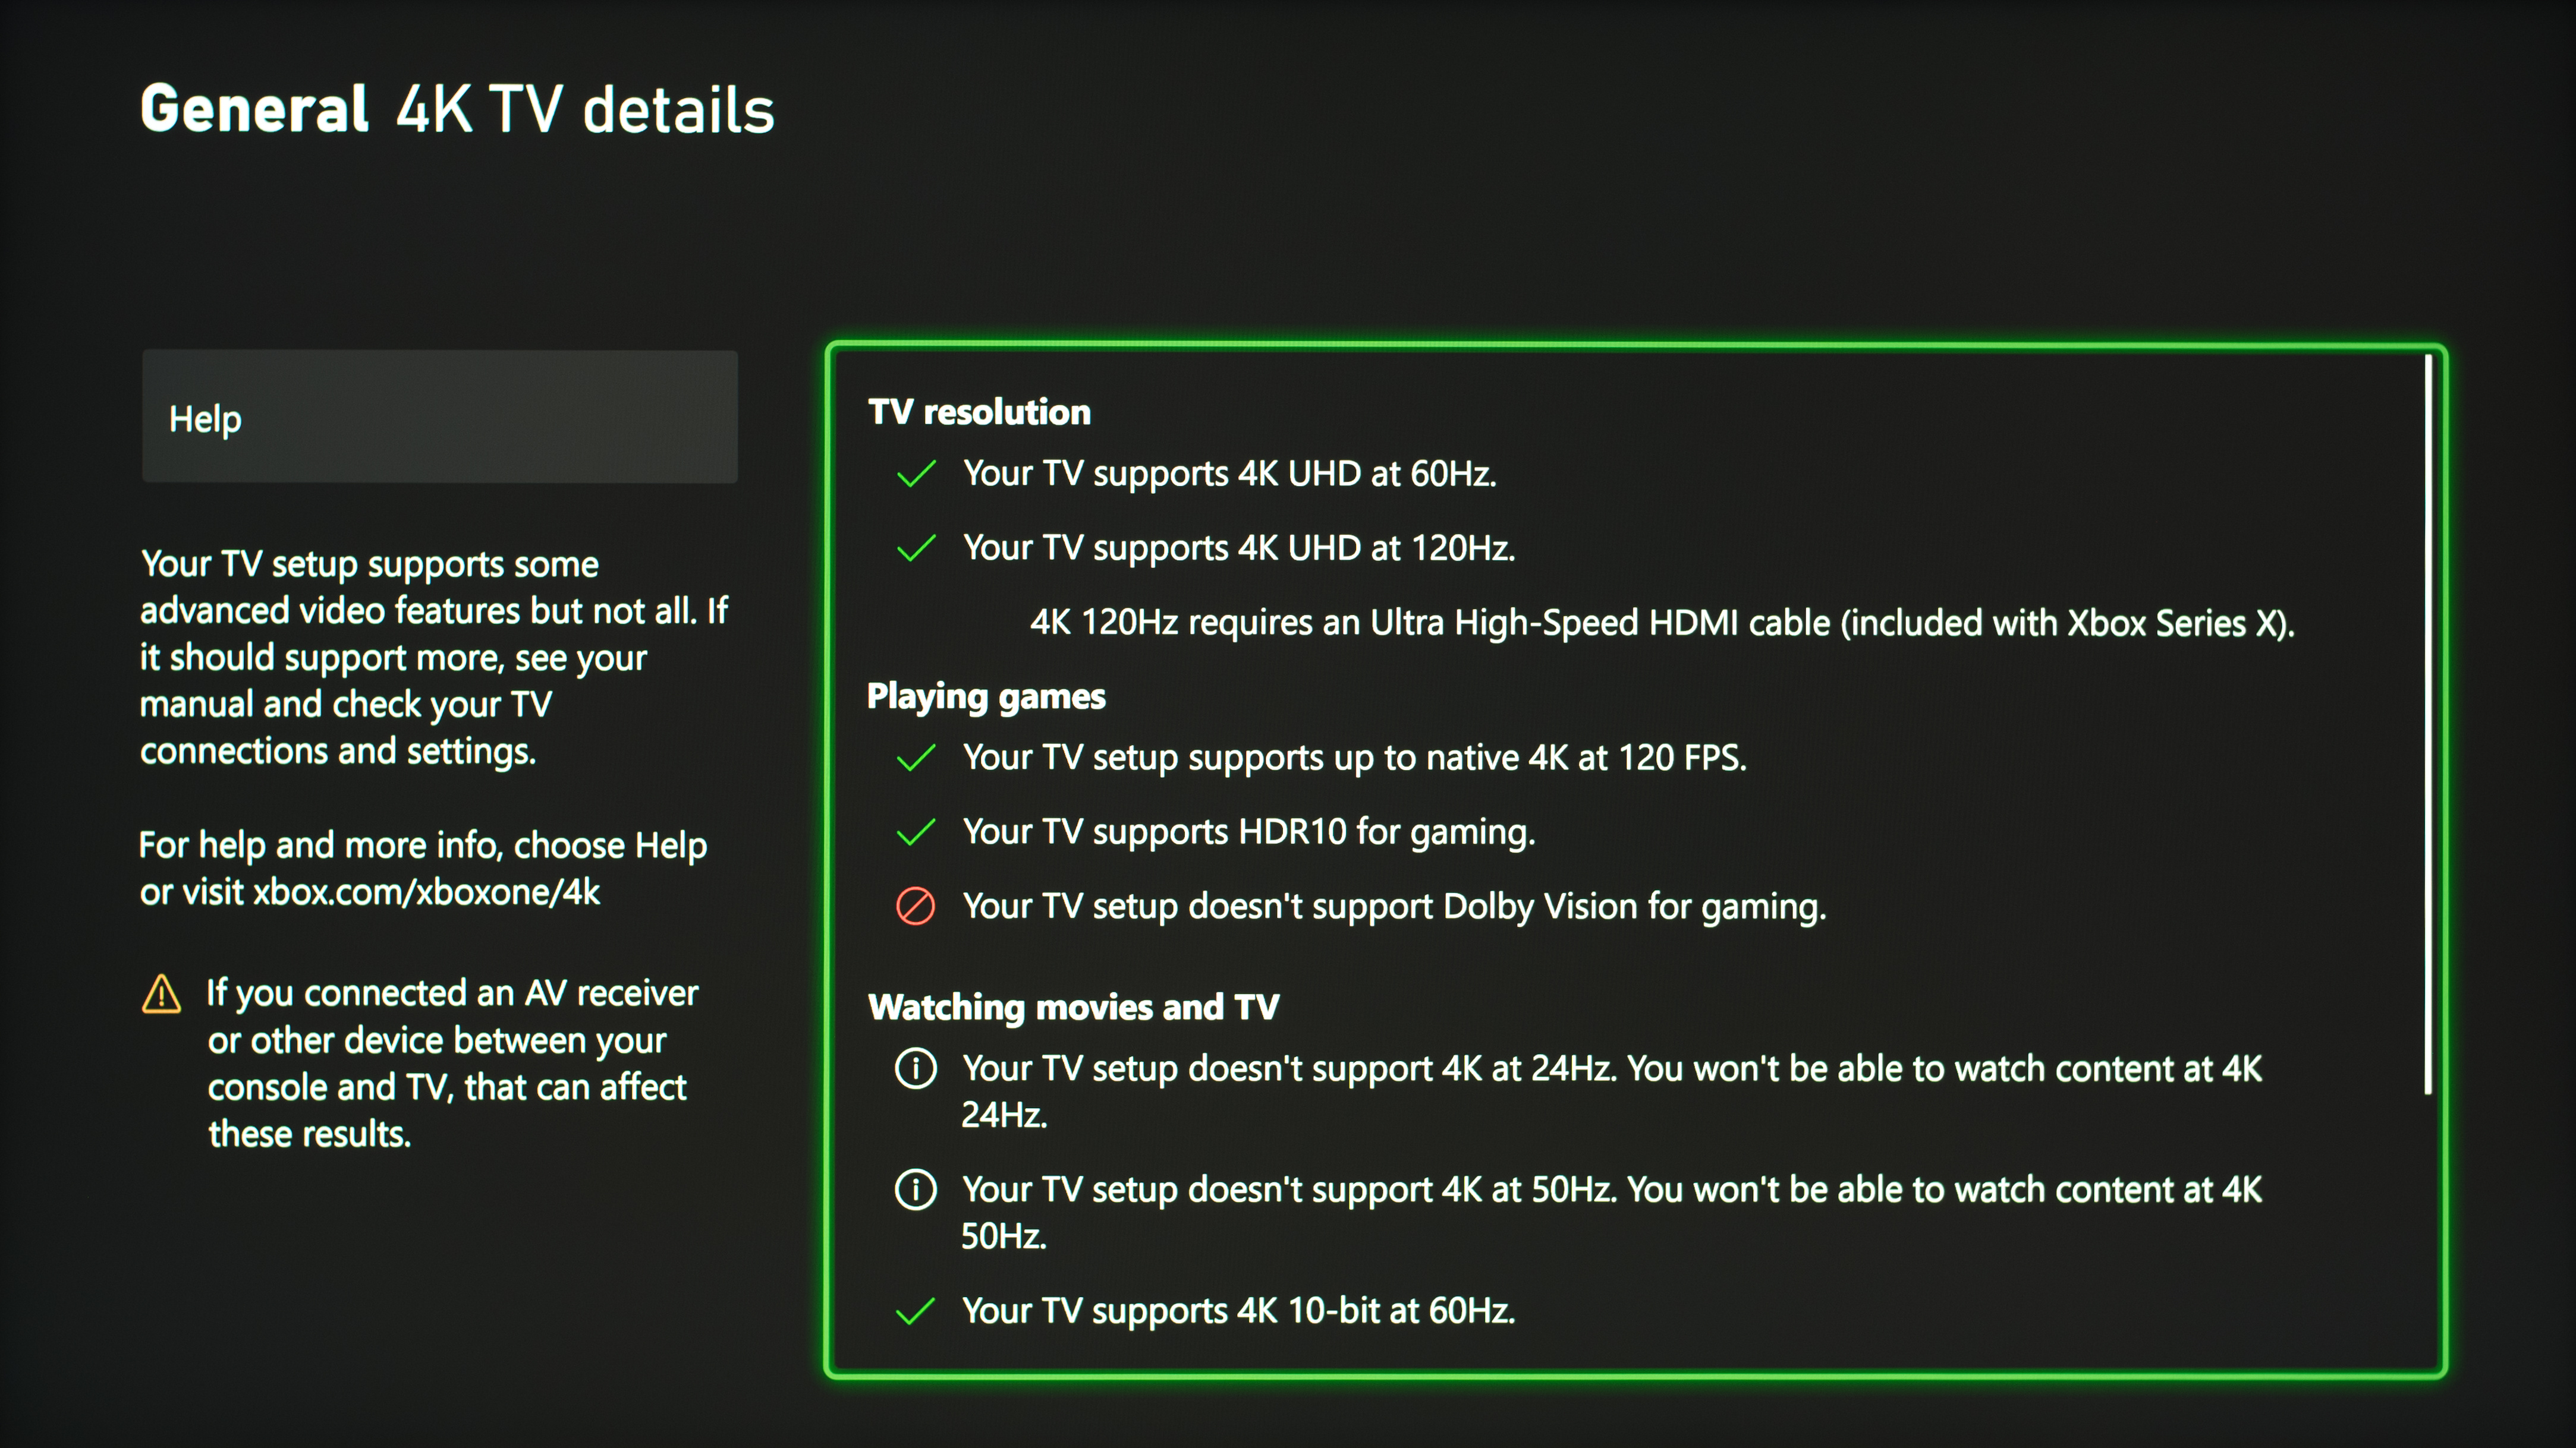
Task: Click the yellow AV receiver warning icon
Action: (x=161, y=994)
